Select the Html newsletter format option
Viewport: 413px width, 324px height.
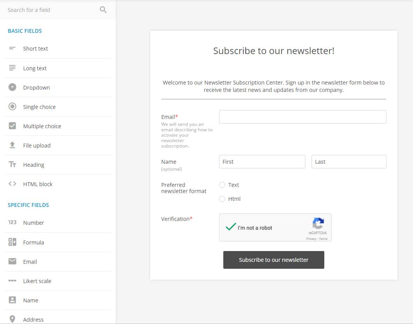point(222,199)
